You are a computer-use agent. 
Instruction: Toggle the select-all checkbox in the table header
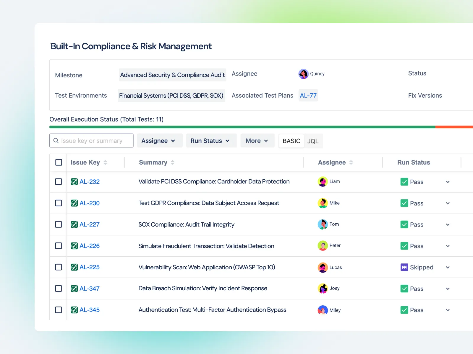(x=59, y=163)
